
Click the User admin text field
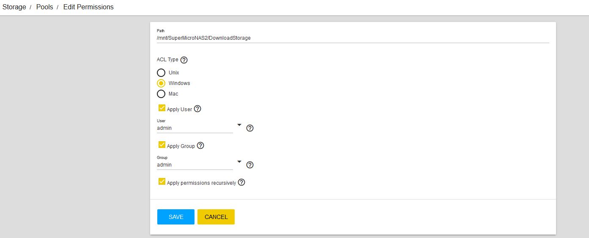coord(195,128)
